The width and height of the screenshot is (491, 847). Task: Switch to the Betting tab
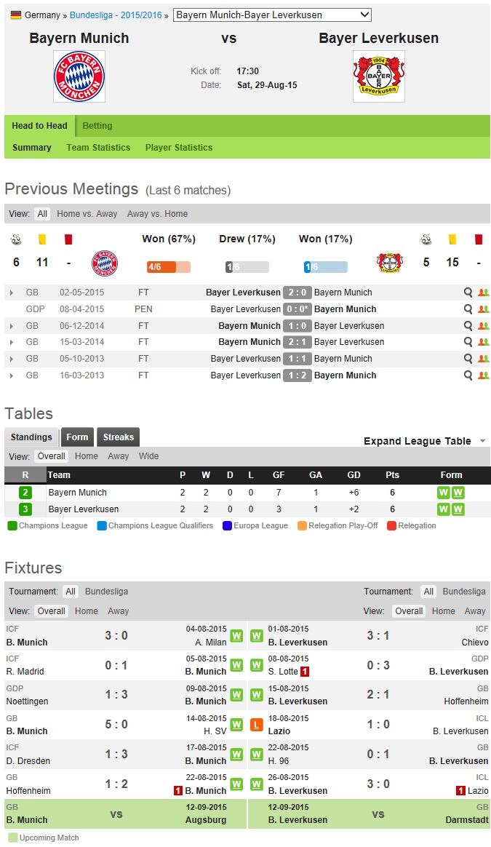point(97,126)
